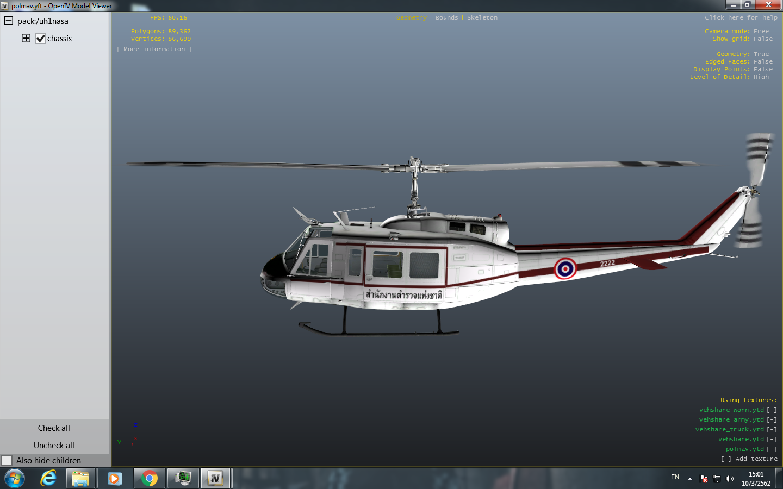Click the Check all button
The width and height of the screenshot is (783, 489).
click(54, 428)
